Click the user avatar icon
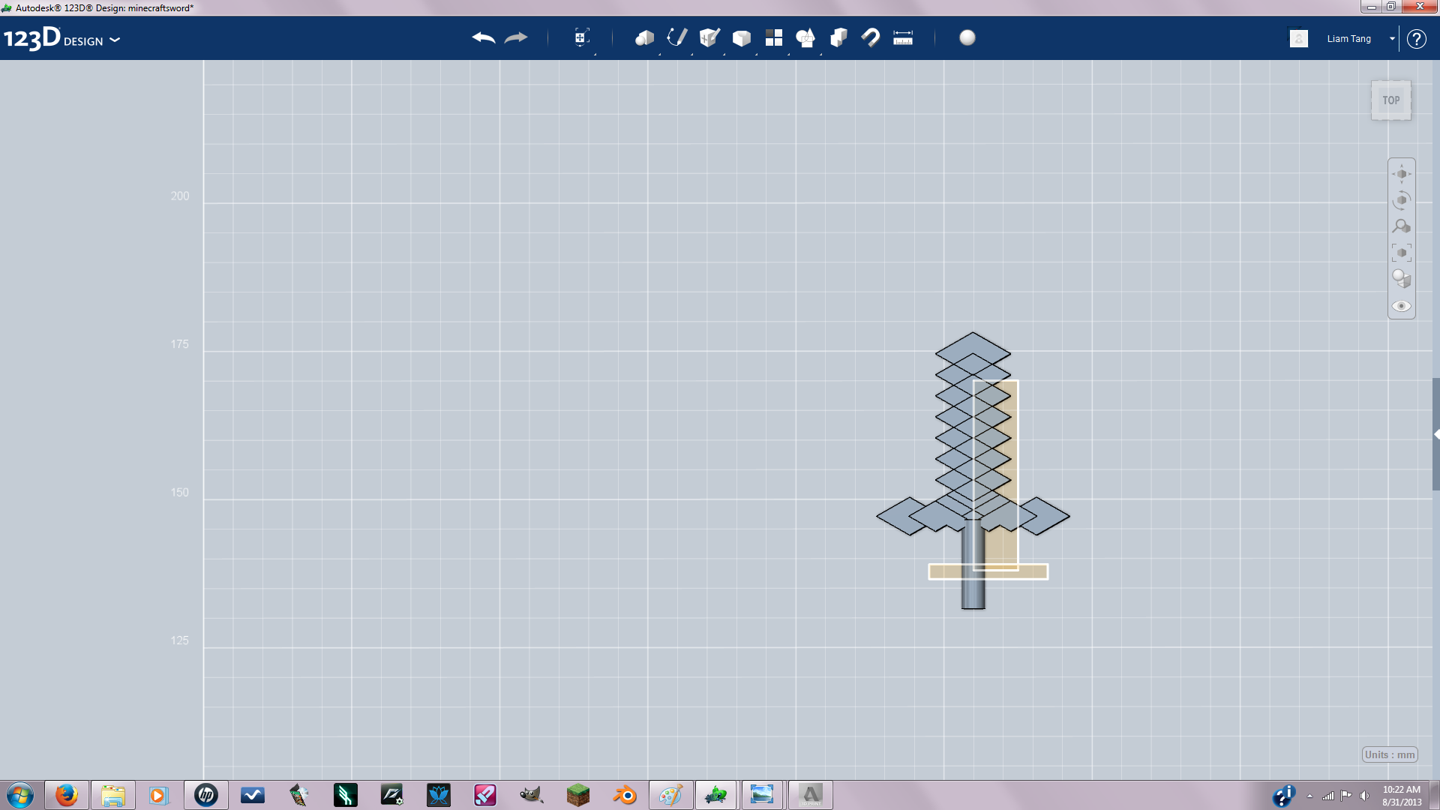Viewport: 1440px width, 810px height. pyautogui.click(x=1299, y=38)
